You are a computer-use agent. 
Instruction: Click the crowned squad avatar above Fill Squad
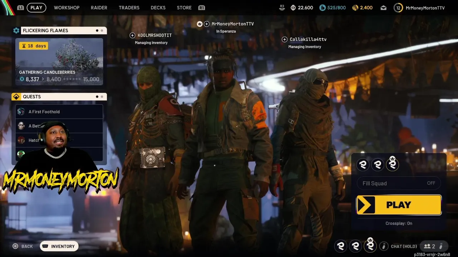392,164
